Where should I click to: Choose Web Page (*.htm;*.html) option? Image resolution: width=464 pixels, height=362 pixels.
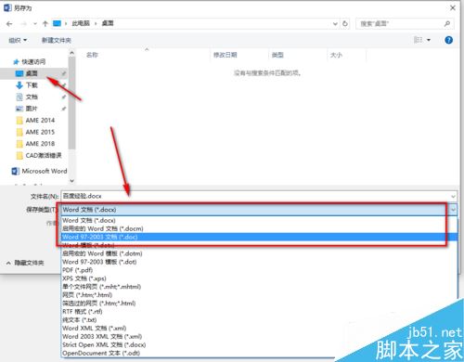pyautogui.click(x=259, y=295)
